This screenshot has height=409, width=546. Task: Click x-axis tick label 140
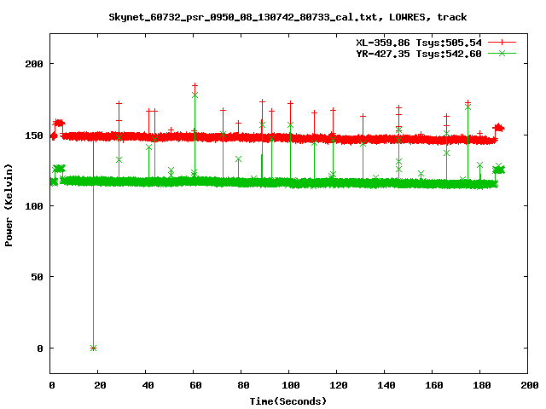click(x=386, y=385)
